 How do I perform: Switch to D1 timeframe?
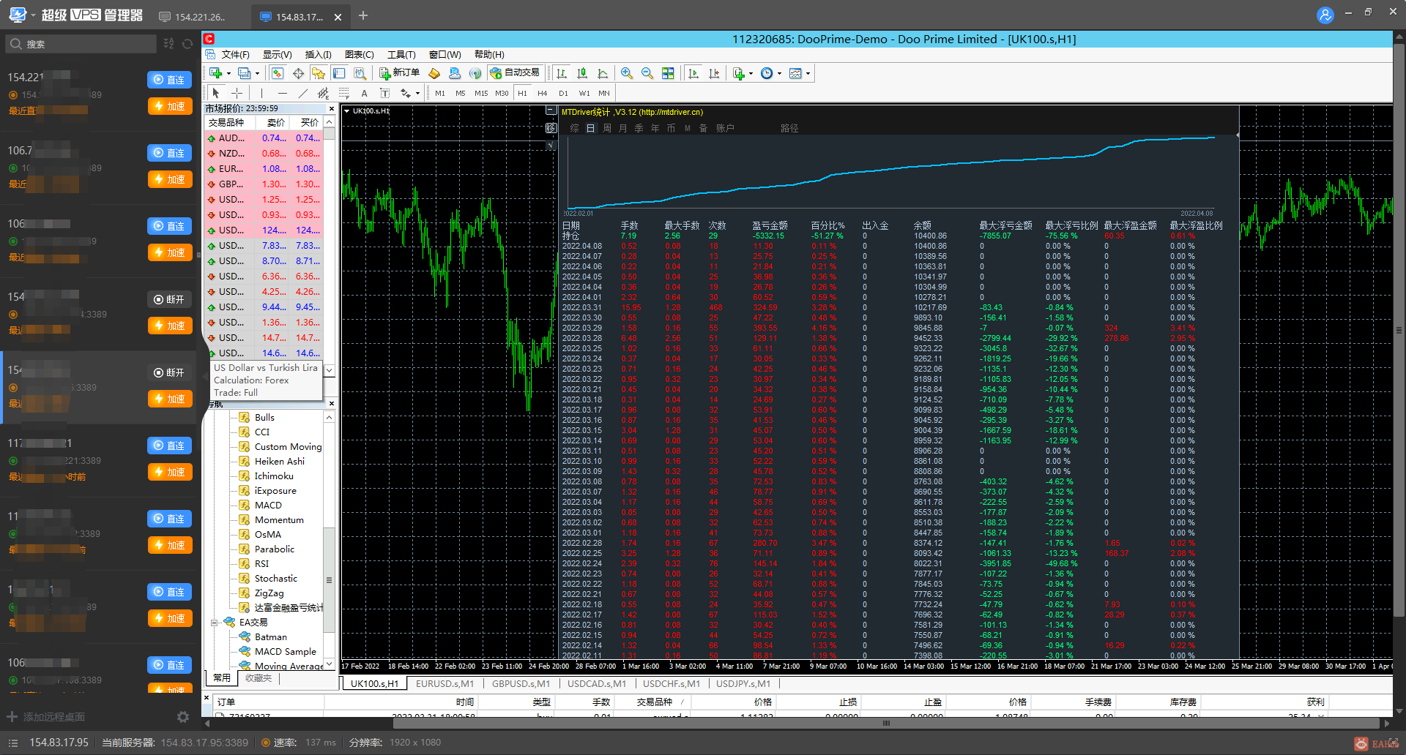click(x=563, y=93)
